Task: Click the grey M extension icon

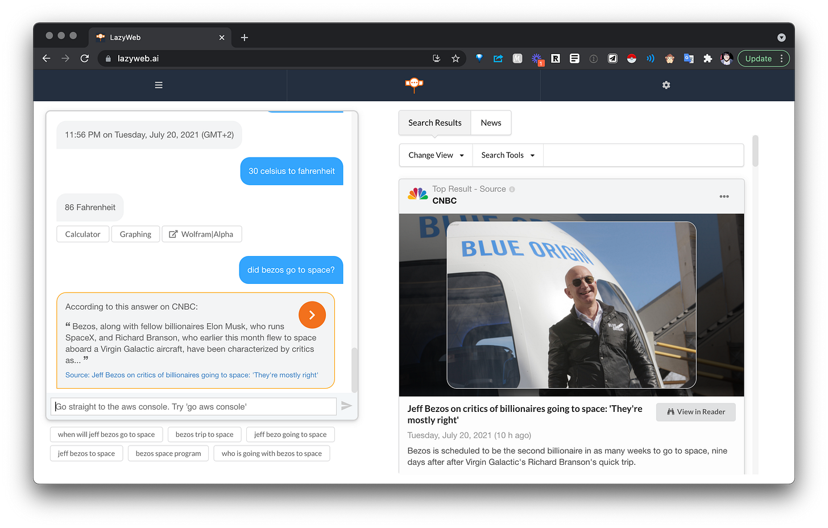Action: 517,59
